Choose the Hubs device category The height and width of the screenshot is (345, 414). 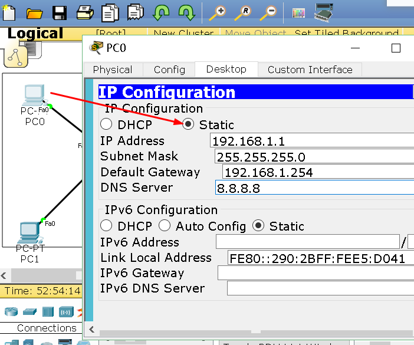[48, 312]
